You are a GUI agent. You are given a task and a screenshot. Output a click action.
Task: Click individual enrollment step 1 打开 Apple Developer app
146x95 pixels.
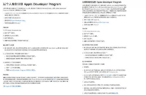[x=12, y=30]
